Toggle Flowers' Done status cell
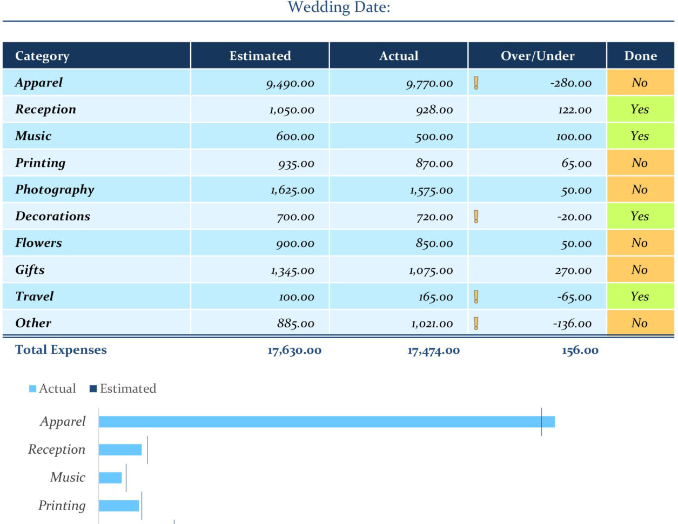The width and height of the screenshot is (678, 524). (x=641, y=243)
